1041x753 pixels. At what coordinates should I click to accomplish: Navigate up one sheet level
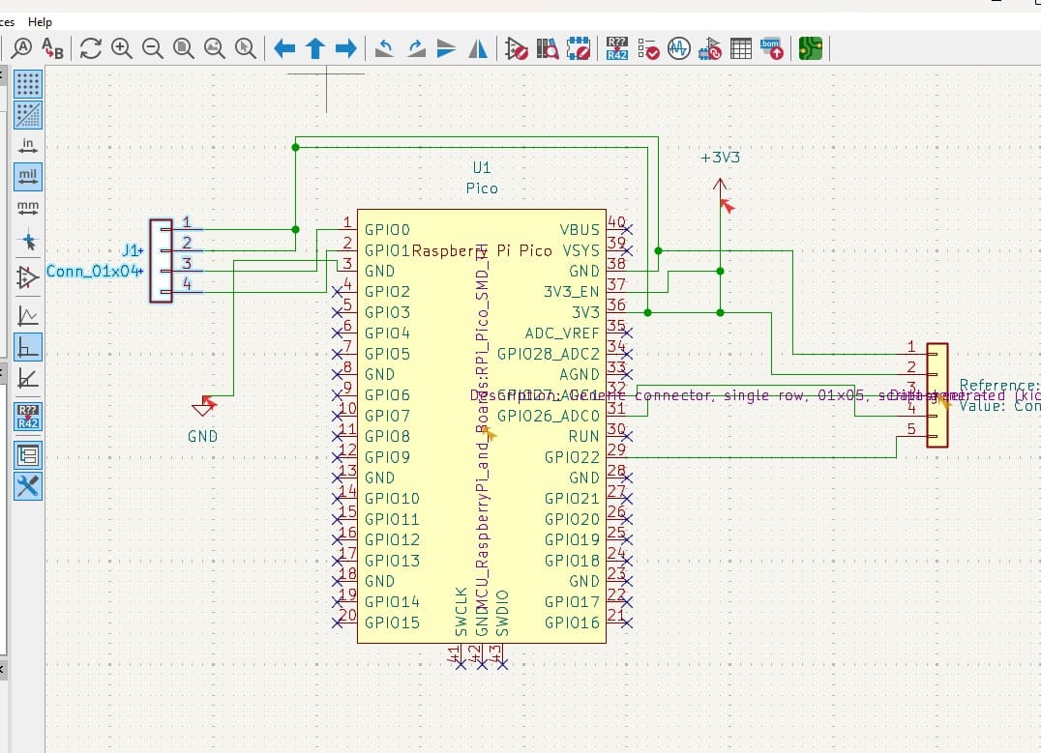[315, 48]
